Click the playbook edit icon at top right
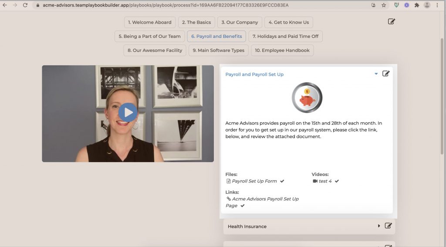446x247 pixels. (x=392, y=21)
